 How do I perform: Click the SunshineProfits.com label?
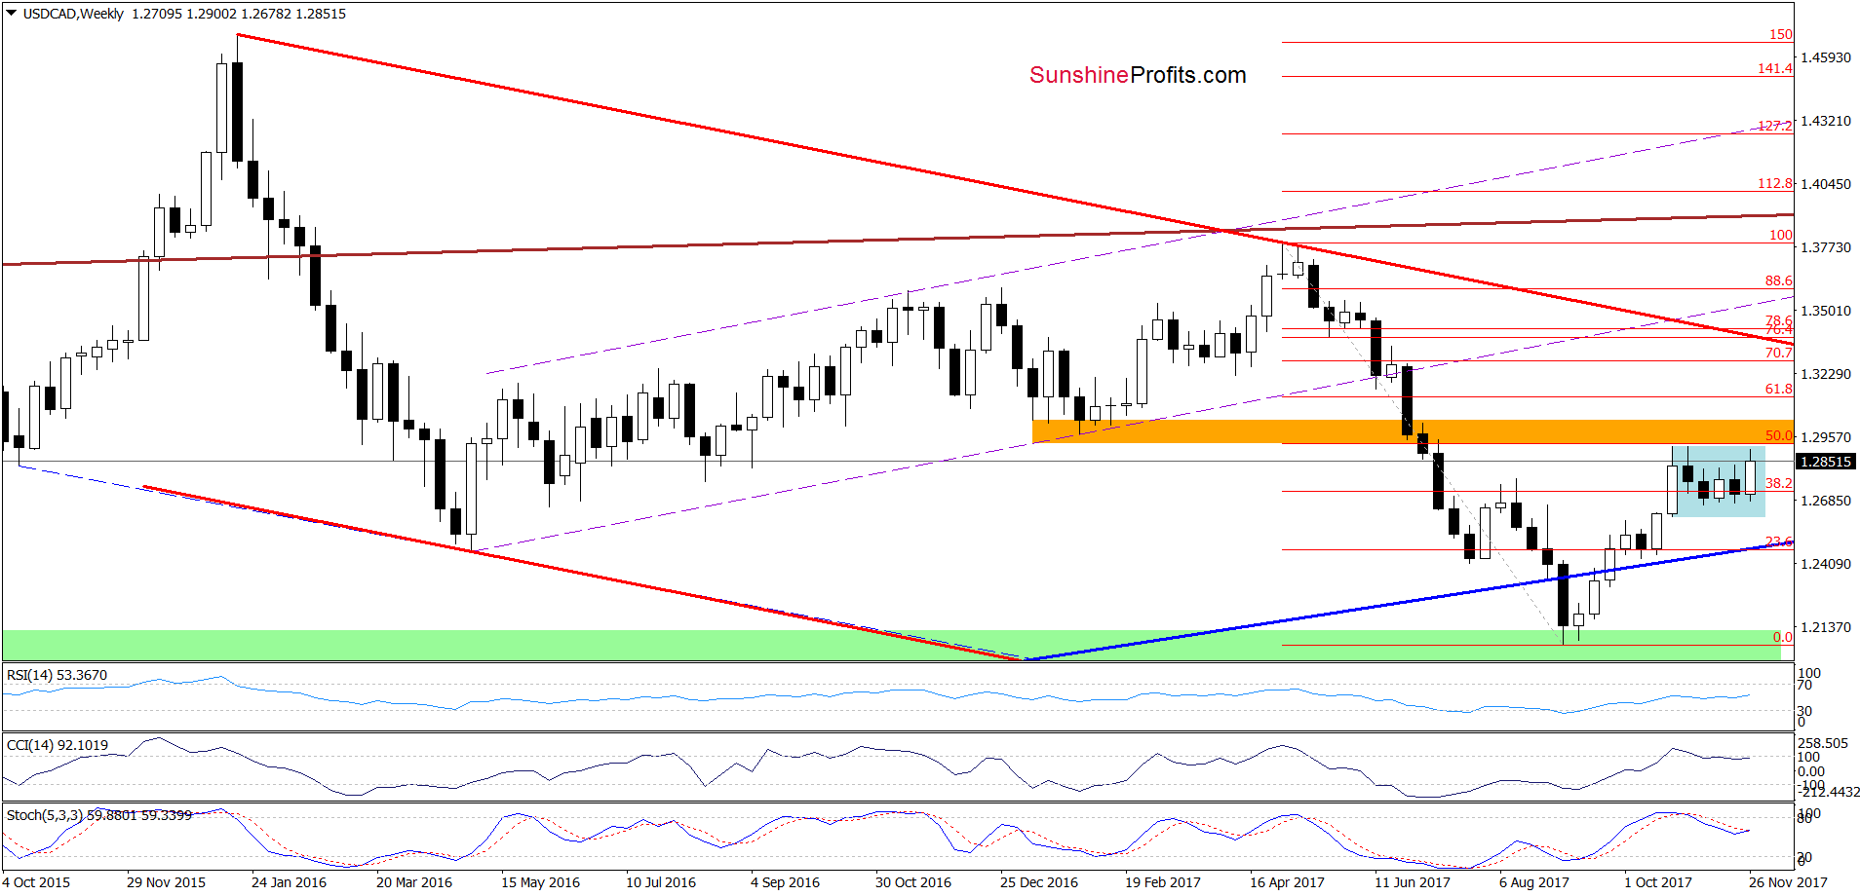pyautogui.click(x=1138, y=75)
